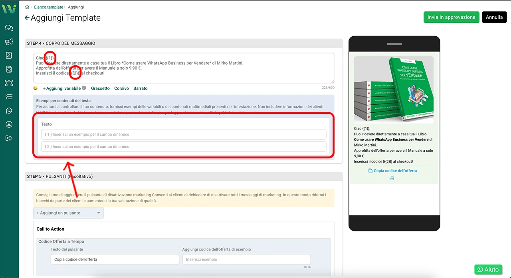Open the chat conversations sidebar icon
The width and height of the screenshot is (511, 278).
coord(9,28)
